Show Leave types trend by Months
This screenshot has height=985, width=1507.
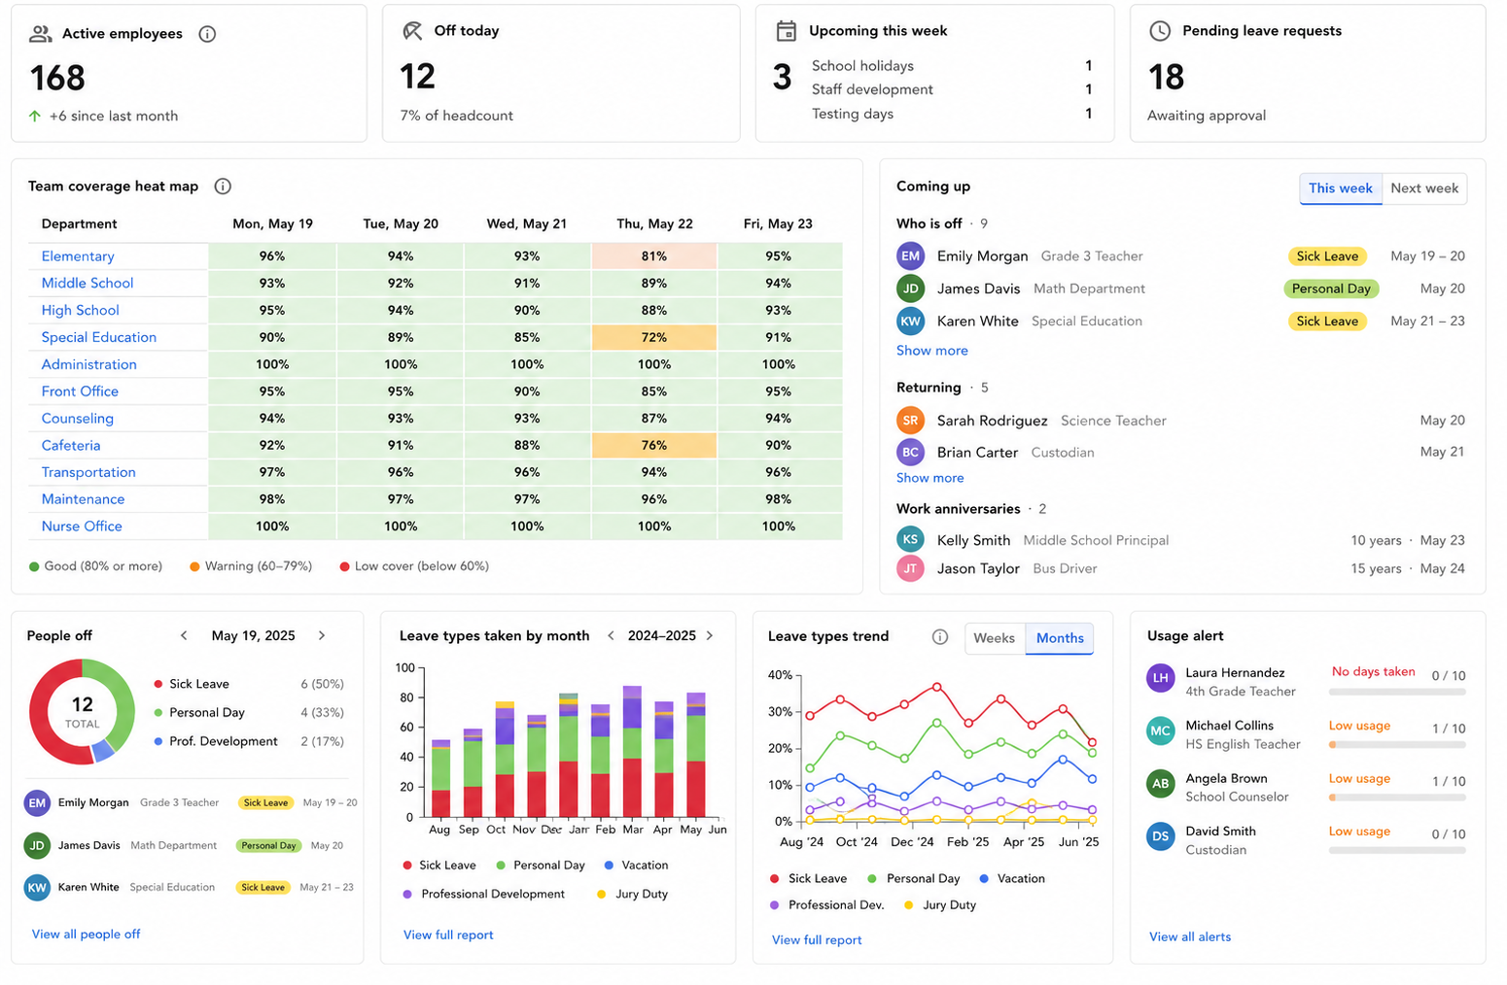click(x=1060, y=638)
